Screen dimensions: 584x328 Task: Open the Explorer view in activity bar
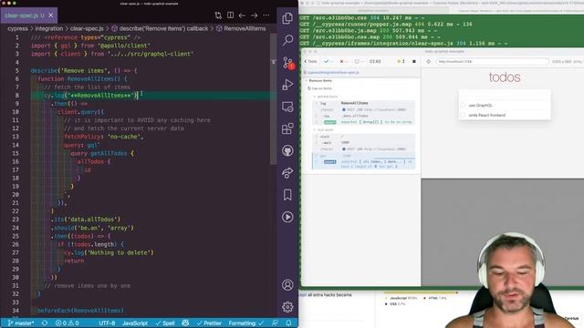pos(287,18)
